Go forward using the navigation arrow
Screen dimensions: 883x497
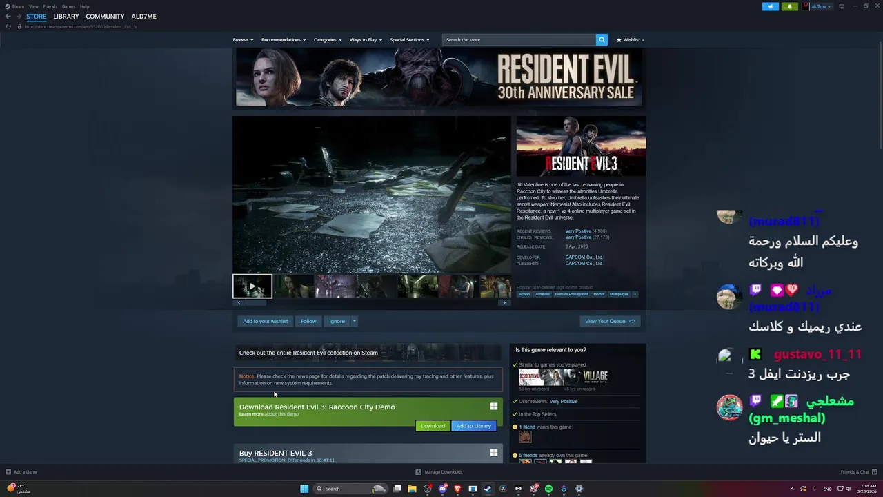19,17
